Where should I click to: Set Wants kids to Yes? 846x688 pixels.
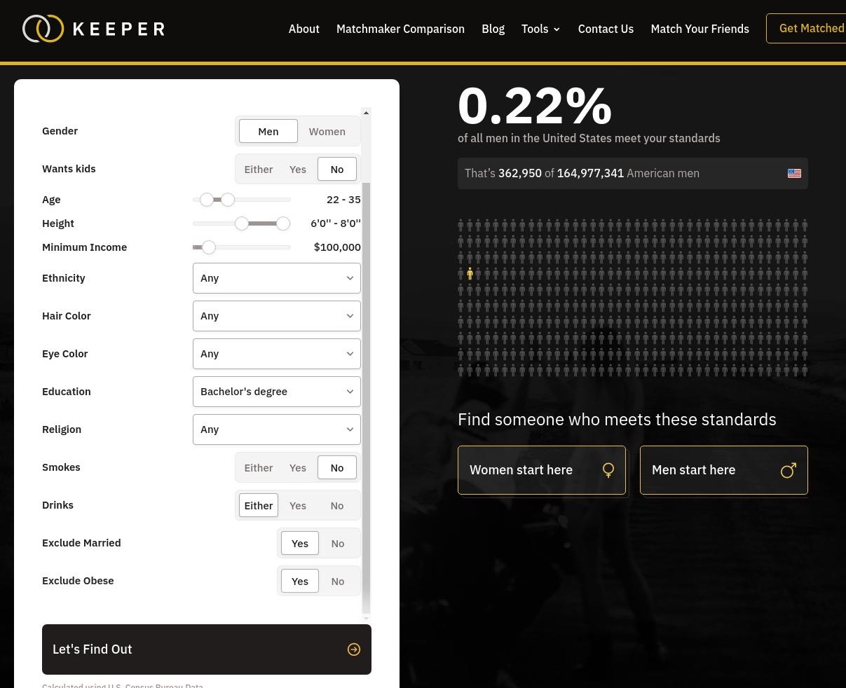pos(298,169)
